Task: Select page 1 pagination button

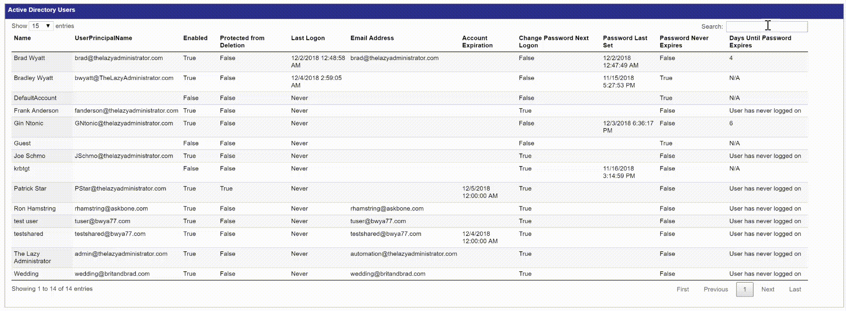Action: click(x=745, y=289)
